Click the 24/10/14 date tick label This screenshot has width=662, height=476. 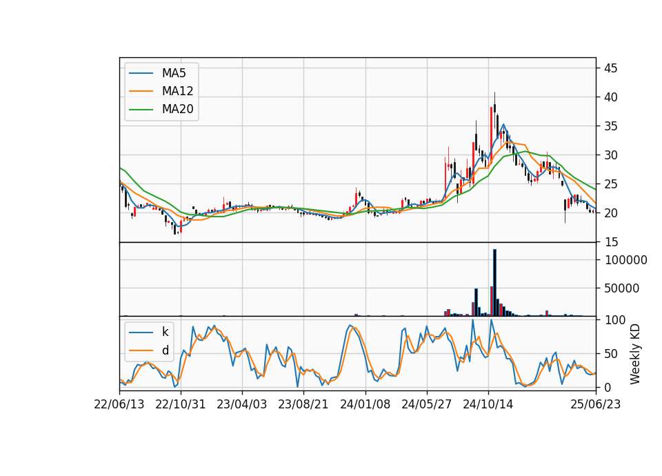[488, 404]
